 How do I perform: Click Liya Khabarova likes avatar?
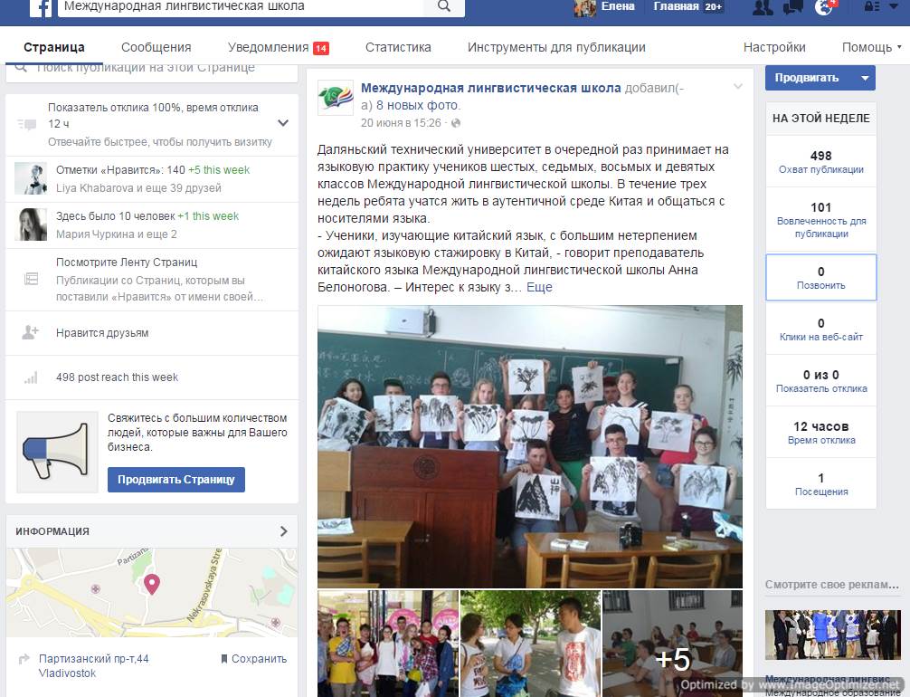pos(31,178)
